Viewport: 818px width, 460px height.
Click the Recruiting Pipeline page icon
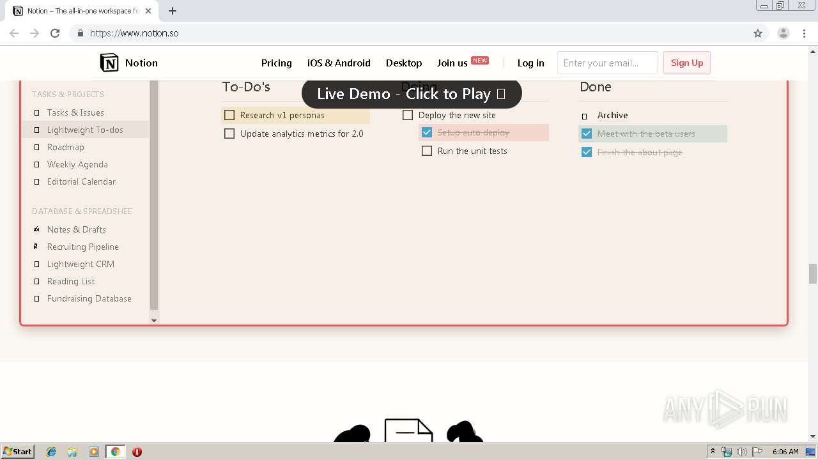(36, 247)
